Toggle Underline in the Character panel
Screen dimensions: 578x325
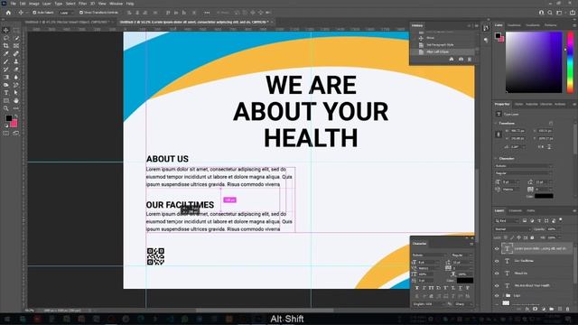[461, 288]
